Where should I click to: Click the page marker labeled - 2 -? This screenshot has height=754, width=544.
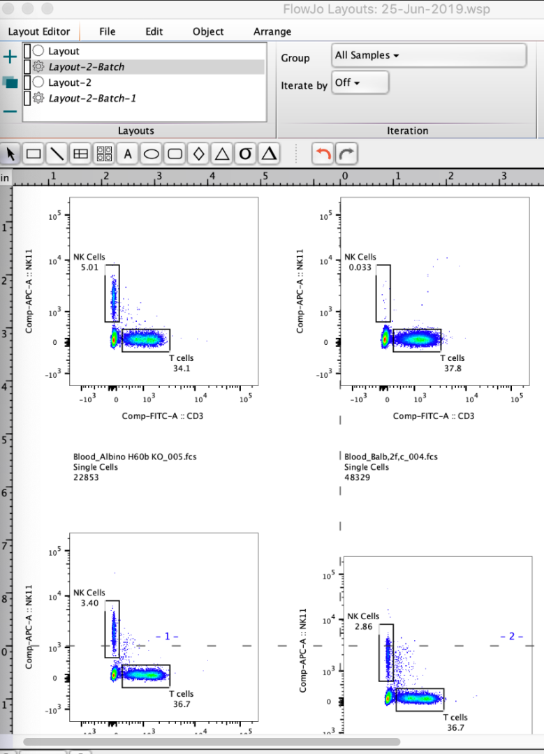511,636
